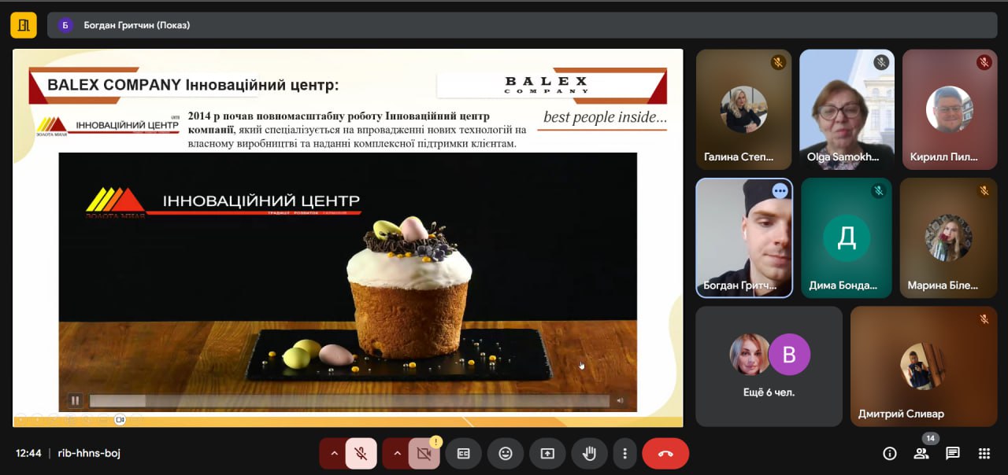Click the video volume speaker icon
Screen dimensions: 1008x475
620,401
